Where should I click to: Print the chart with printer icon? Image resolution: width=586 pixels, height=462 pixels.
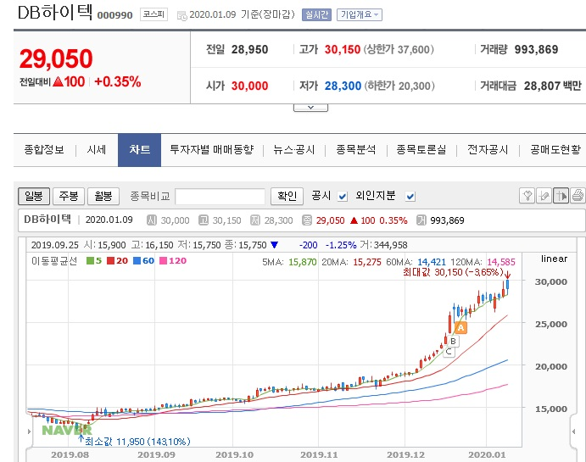click(x=578, y=196)
